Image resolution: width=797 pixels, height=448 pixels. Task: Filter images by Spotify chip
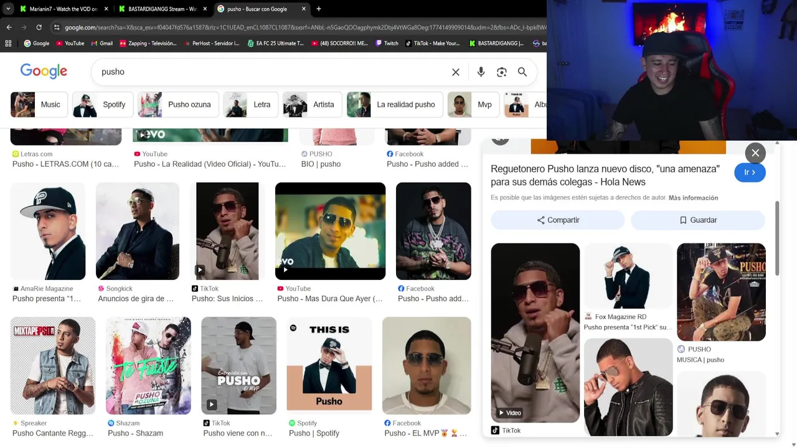[x=103, y=105]
